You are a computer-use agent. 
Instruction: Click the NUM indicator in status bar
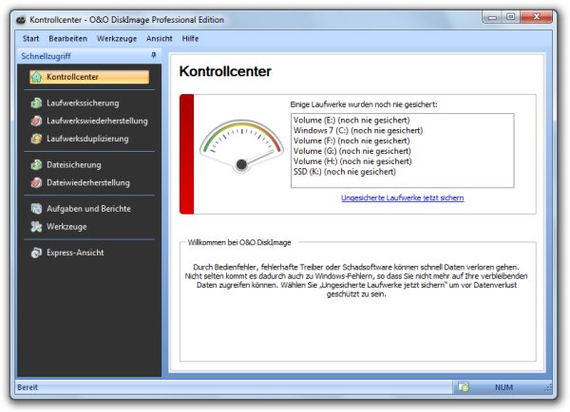click(x=503, y=387)
